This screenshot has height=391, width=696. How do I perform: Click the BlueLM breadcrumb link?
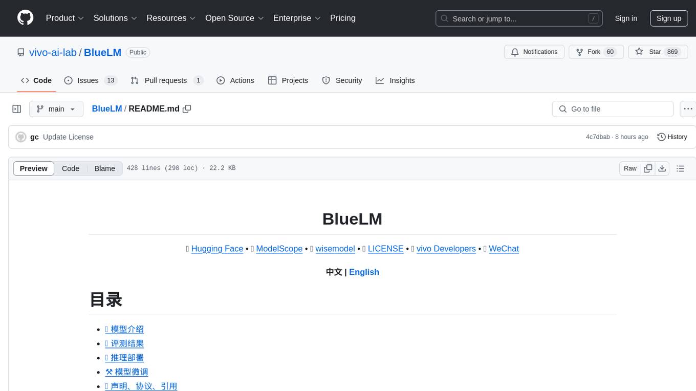click(x=107, y=108)
